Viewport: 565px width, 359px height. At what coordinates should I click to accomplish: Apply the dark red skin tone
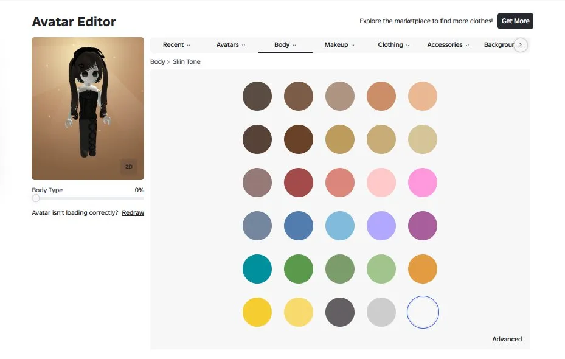299,183
